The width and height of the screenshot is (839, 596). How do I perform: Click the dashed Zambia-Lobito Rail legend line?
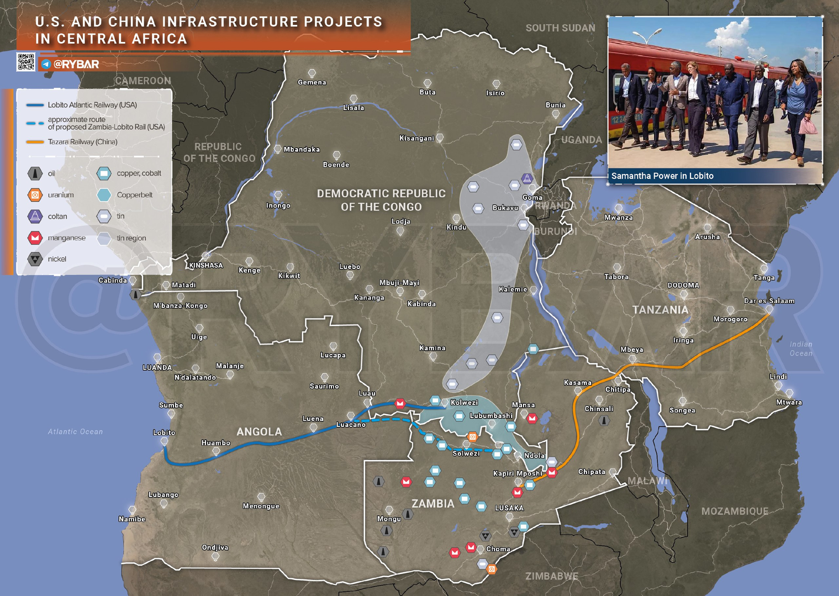tap(35, 123)
